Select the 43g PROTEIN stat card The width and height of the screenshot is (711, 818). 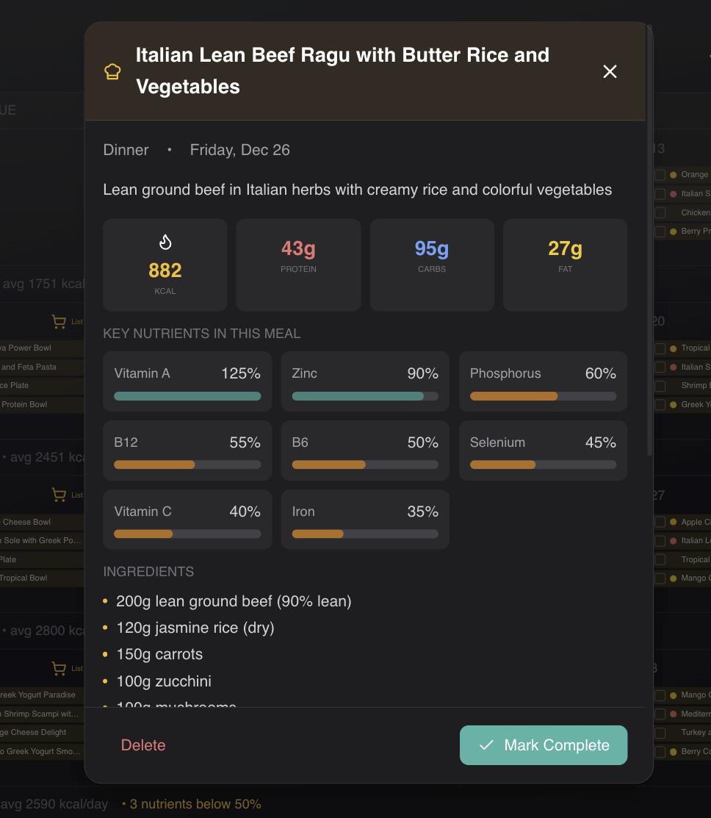pos(298,265)
